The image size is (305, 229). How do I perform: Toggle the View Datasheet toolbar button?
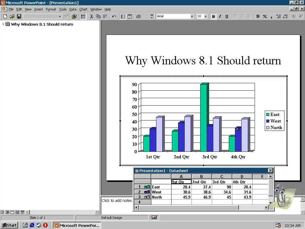[x=83, y=16]
